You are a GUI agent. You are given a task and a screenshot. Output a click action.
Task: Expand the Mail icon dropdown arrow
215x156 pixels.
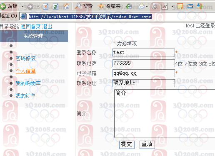(x=147, y=7)
